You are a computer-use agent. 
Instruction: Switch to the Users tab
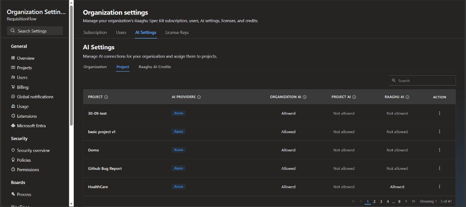(x=121, y=33)
